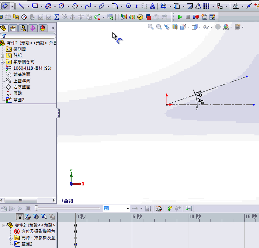The height and width of the screenshot is (248, 259).
Task: Open the Display Style dropdown arrow
Action: coord(200,27)
